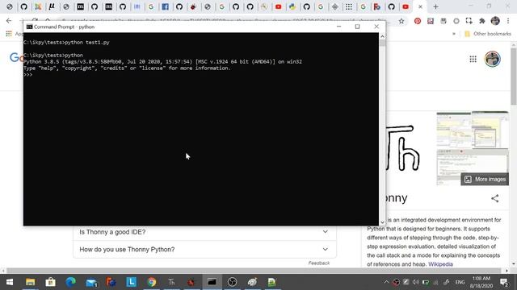Click the >>> Python prompt line
The width and height of the screenshot is (517, 290).
(x=28, y=75)
